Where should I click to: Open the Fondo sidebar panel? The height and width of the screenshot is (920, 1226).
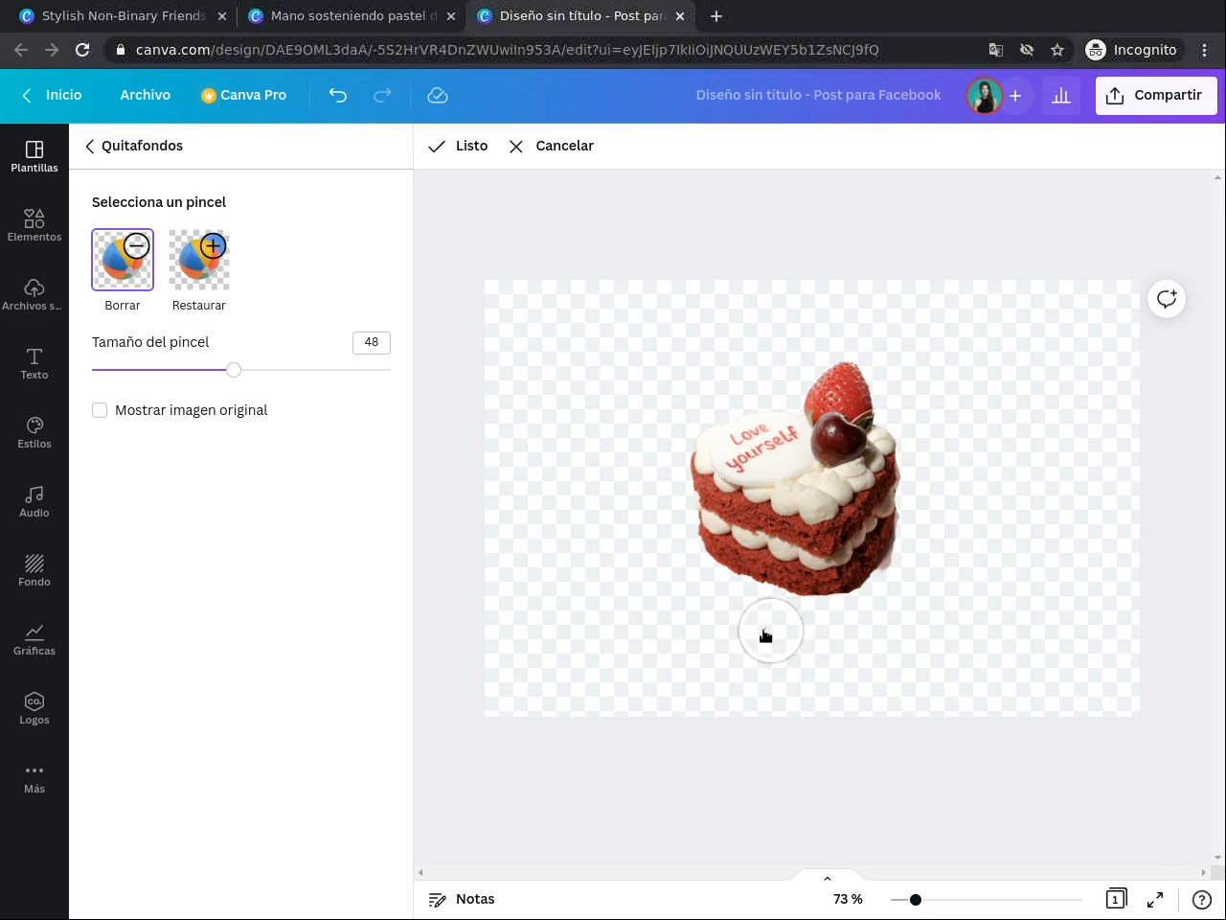coord(34,571)
